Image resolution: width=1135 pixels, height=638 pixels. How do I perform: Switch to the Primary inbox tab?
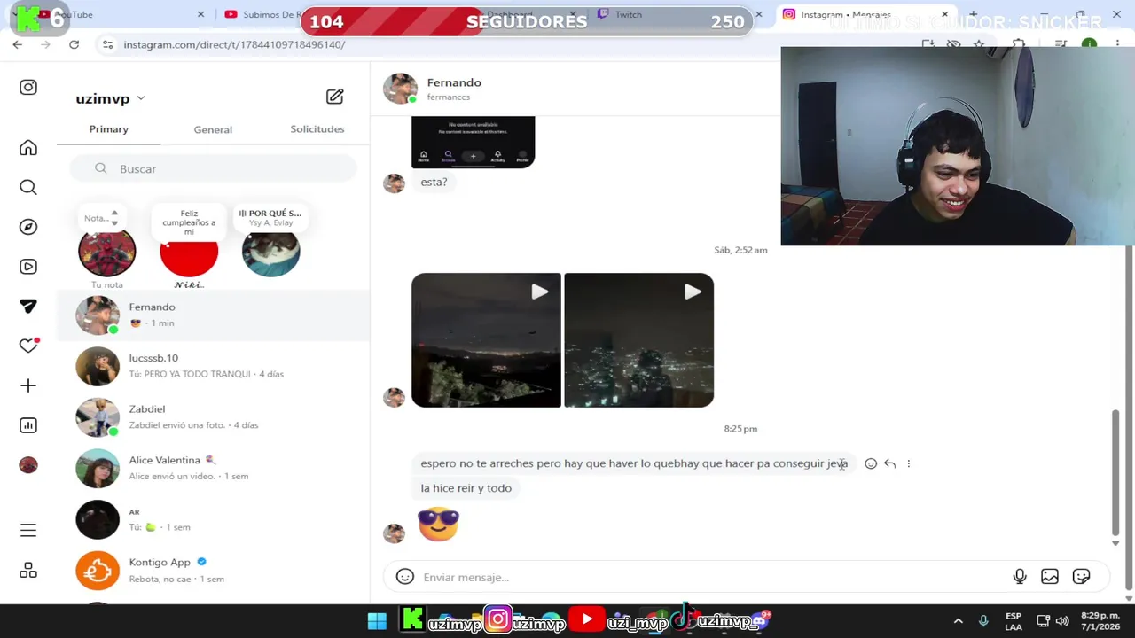point(108,129)
